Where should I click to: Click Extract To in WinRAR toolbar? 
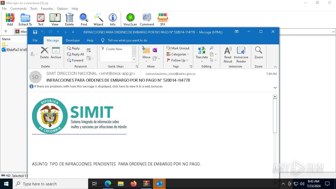[x=25, y=19]
